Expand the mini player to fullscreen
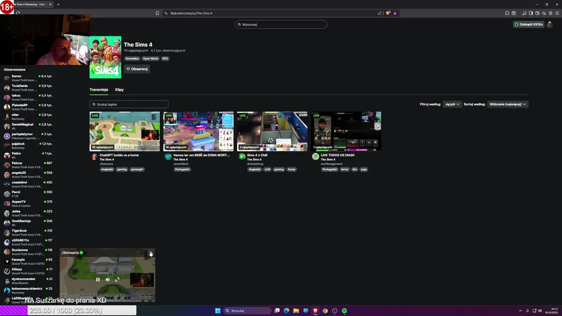Viewport: 562px width, 316px height. coord(117,280)
